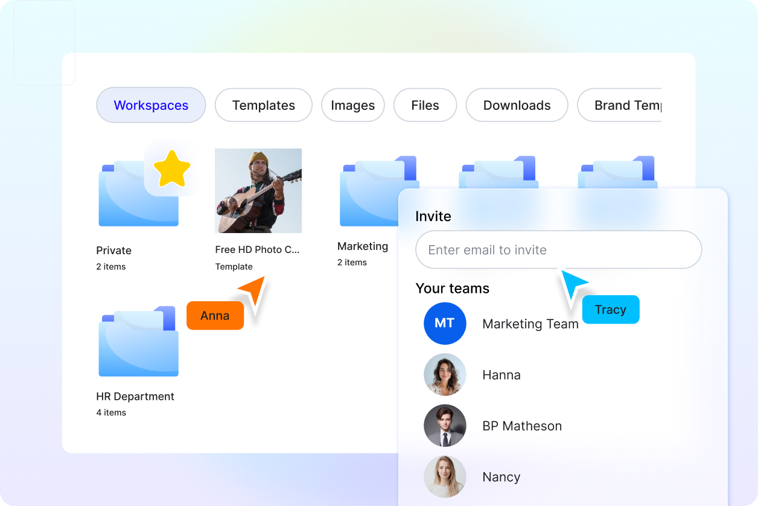Image resolution: width=758 pixels, height=506 pixels.
Task: Switch to the Files tab
Action: click(x=425, y=105)
